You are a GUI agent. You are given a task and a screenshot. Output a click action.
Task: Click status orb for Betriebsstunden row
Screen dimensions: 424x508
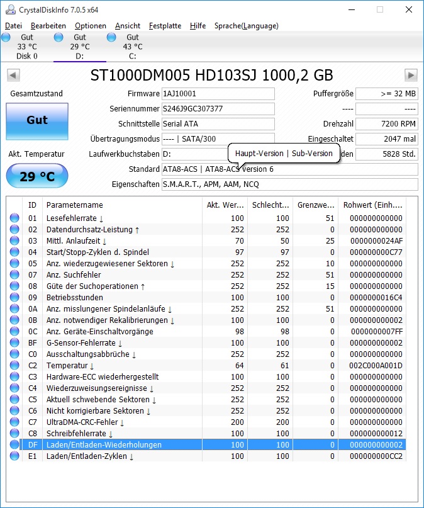coord(14,297)
